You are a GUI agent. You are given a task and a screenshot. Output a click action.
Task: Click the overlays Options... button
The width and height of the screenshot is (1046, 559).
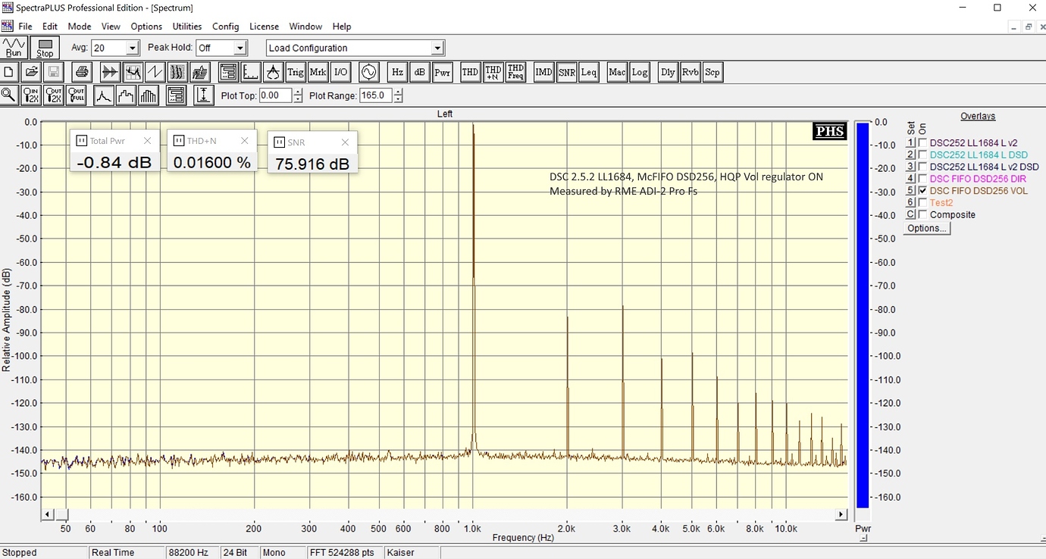tap(927, 228)
